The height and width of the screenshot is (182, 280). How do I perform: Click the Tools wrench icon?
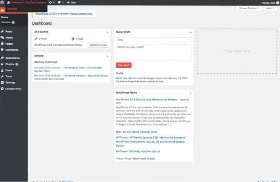[x=2, y=77]
